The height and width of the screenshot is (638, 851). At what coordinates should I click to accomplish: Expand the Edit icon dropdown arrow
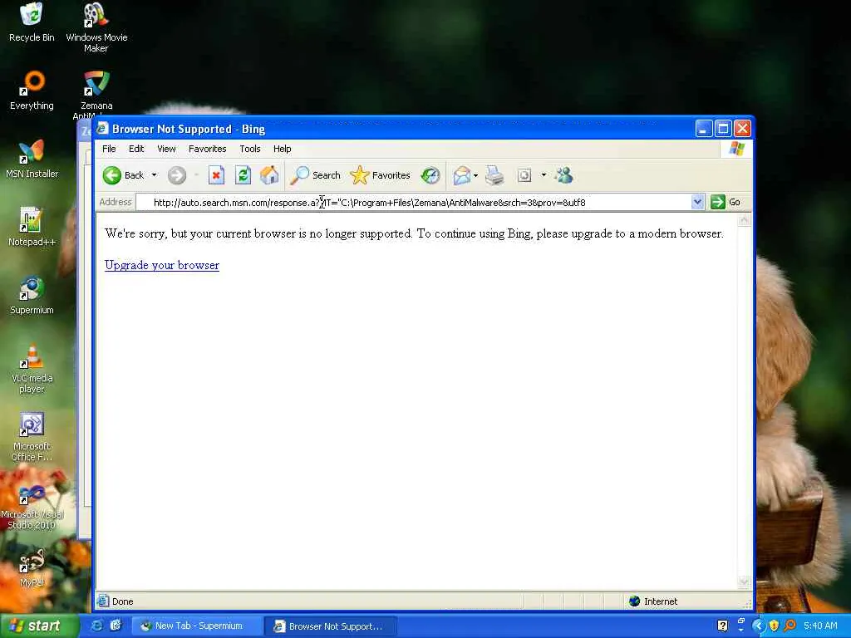[x=544, y=175]
